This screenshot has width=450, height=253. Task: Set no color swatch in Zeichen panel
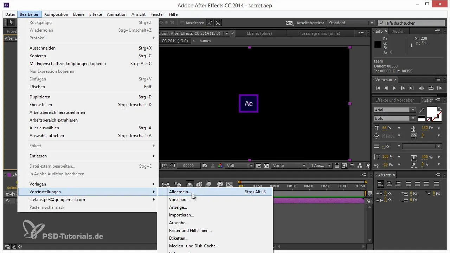tap(429, 119)
